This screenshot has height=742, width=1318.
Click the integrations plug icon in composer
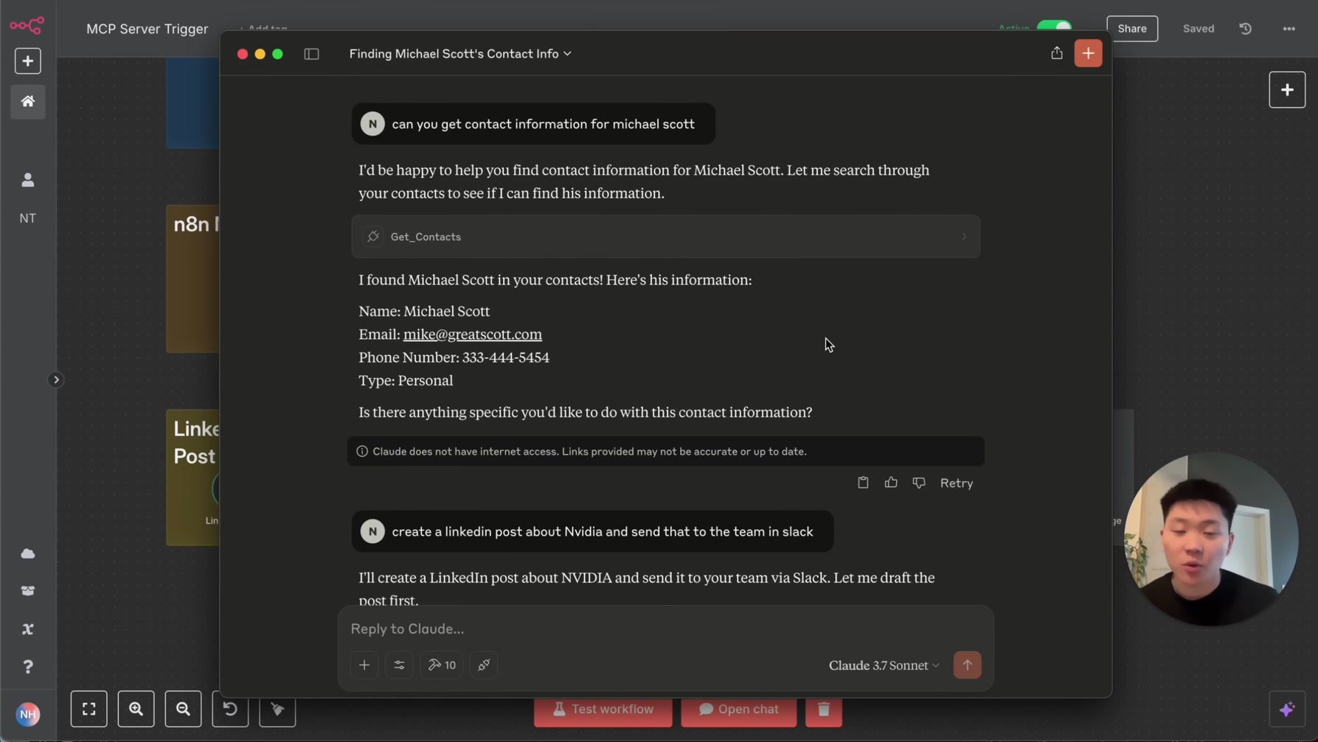coord(484,665)
